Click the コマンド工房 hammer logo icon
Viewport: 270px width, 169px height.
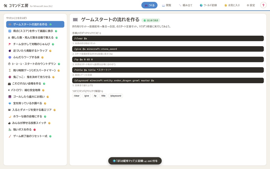(x=6, y=6)
